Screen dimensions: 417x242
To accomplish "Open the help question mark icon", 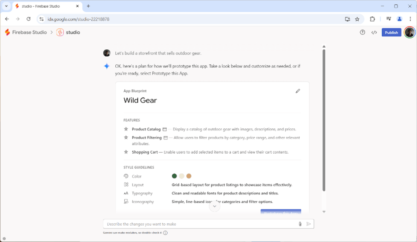I will (x=362, y=33).
